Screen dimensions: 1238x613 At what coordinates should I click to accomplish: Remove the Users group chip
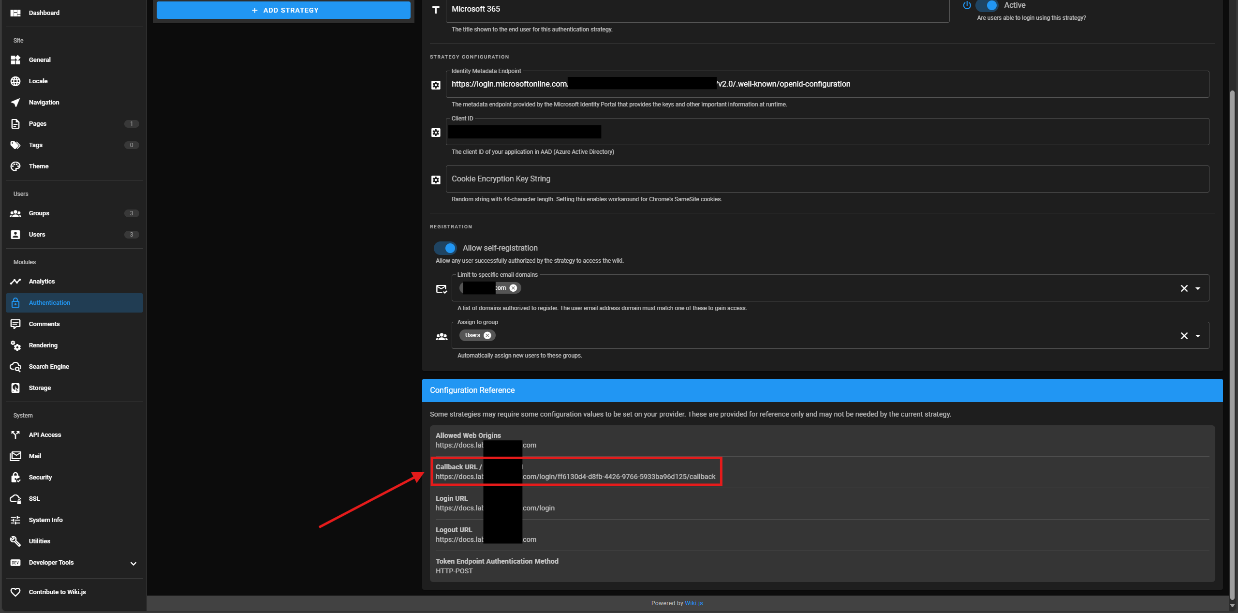(487, 336)
